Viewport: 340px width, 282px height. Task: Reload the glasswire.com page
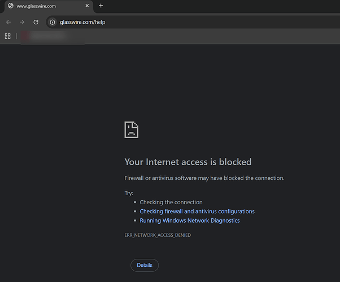coord(36,22)
